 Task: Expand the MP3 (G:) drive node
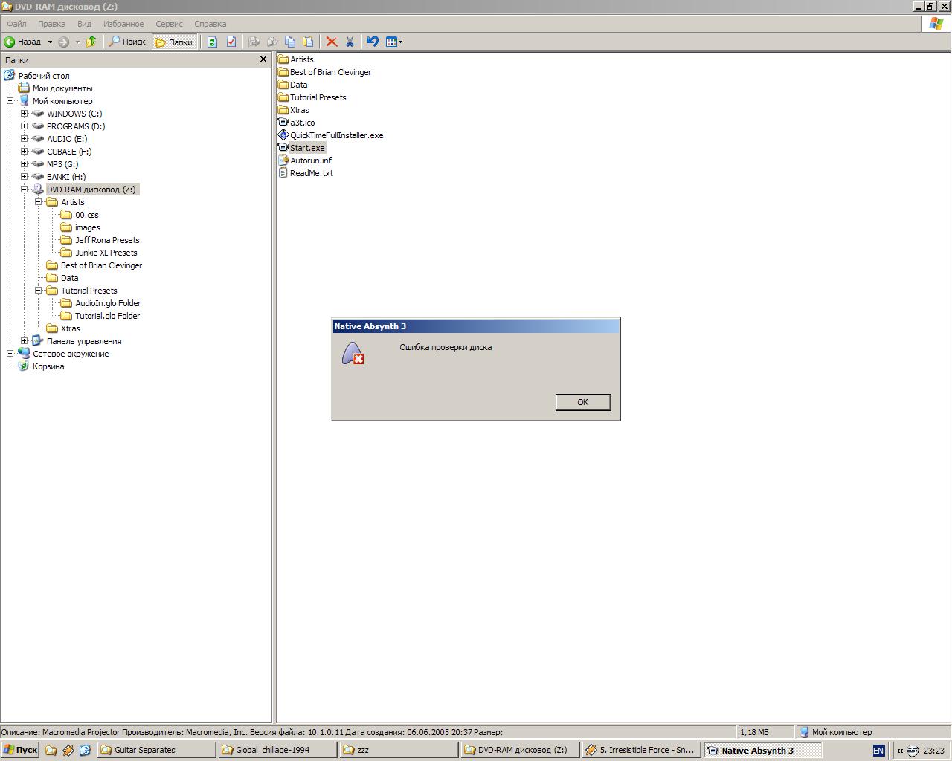(x=25, y=164)
